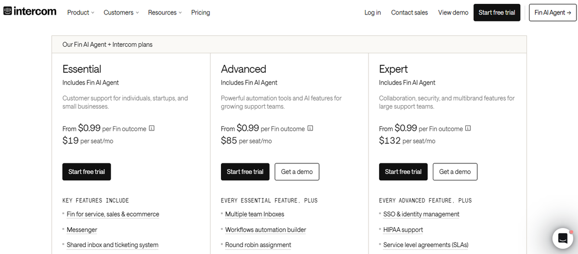Click the Advanced plan heading
The width and height of the screenshot is (578, 254).
point(243,69)
